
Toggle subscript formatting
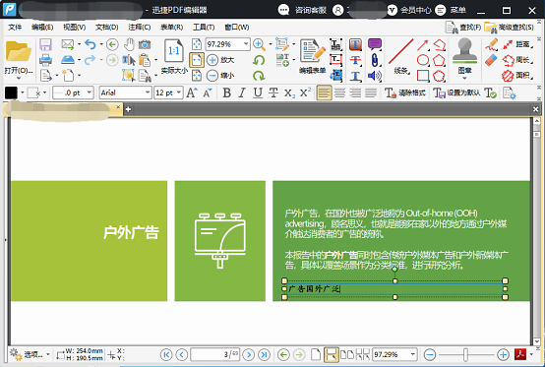[289, 92]
